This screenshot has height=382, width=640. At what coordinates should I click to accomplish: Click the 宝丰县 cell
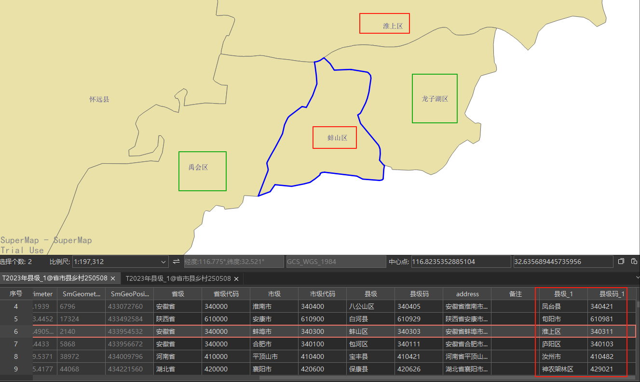pos(370,356)
